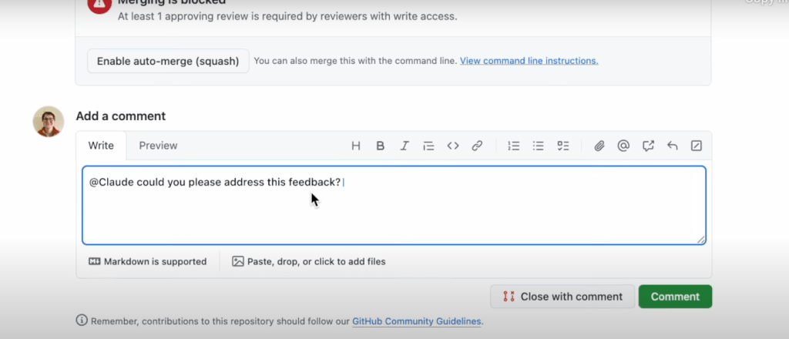Viewport: 789px width, 339px height.
Task: Attach files with the paperclip icon
Action: click(599, 146)
